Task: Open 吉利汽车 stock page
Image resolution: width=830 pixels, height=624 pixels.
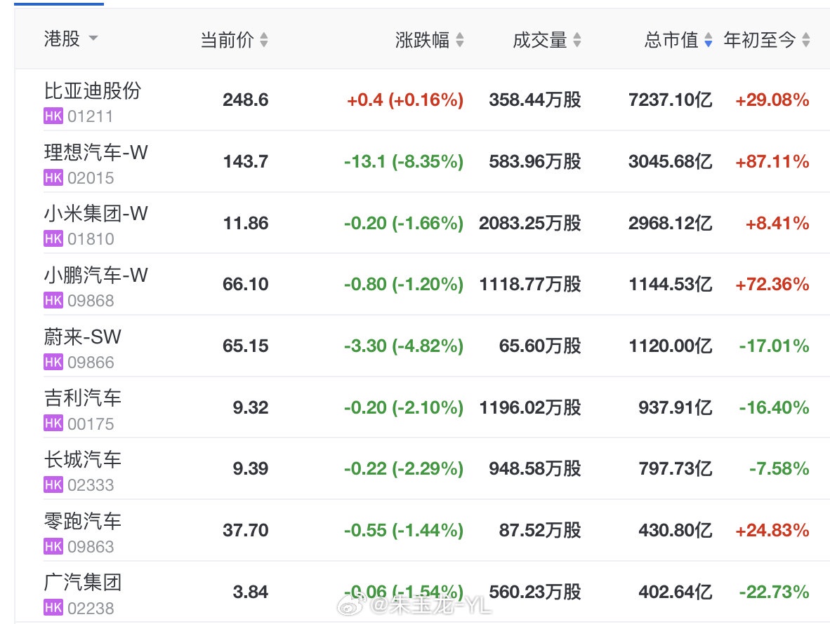Action: click(x=83, y=398)
